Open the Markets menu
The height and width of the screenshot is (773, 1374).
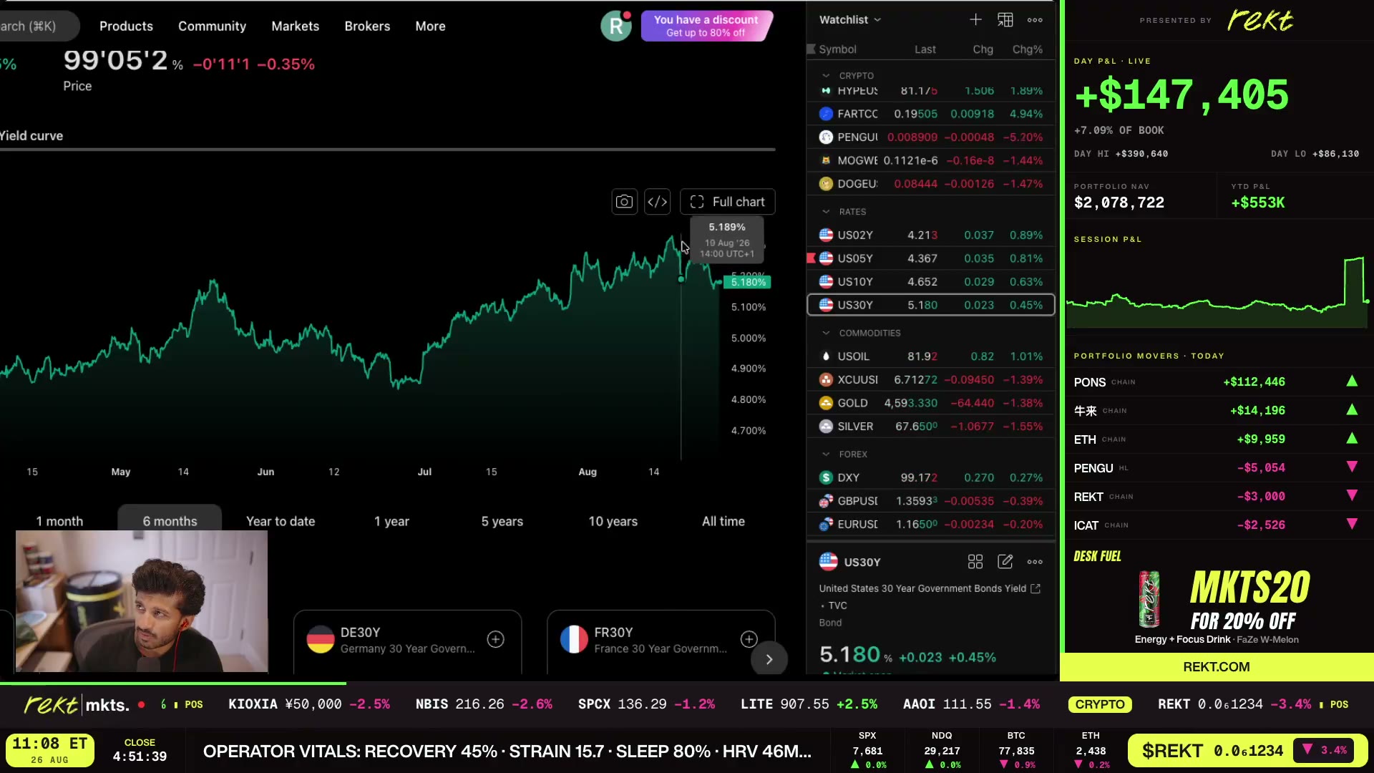[x=295, y=26]
